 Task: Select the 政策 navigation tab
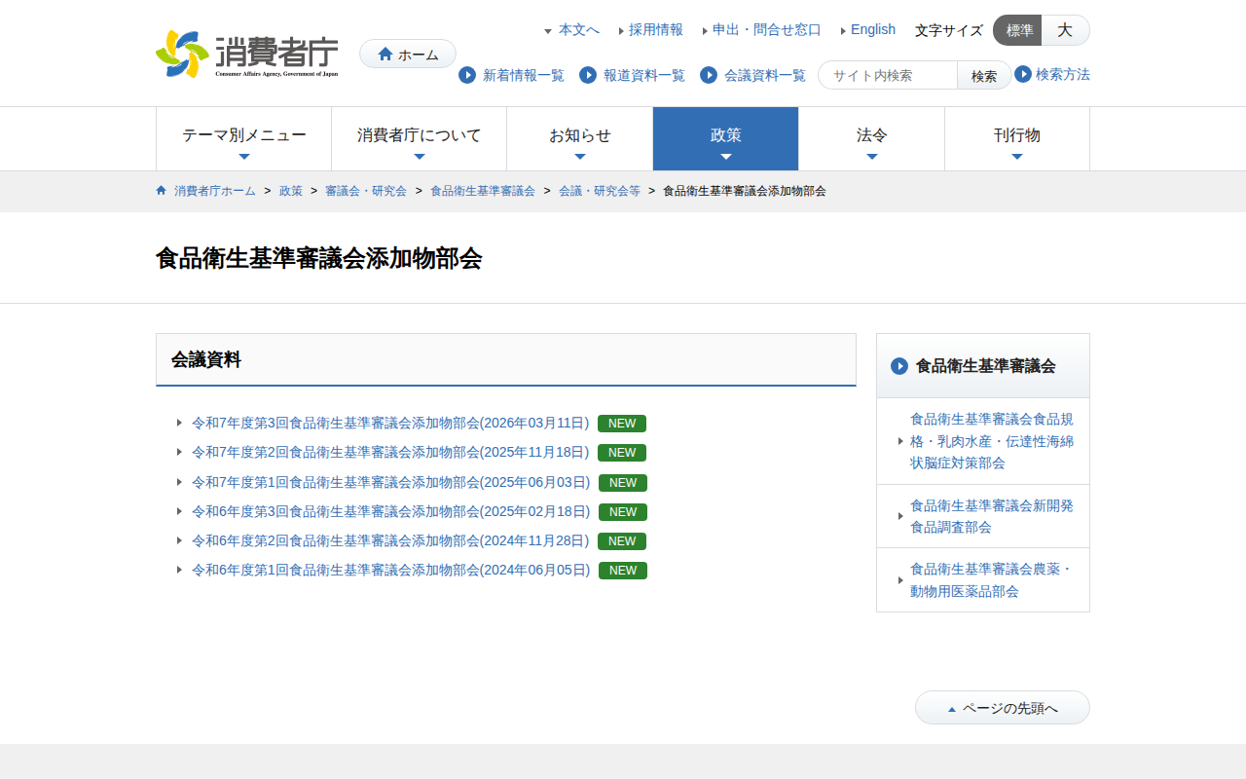[725, 138]
